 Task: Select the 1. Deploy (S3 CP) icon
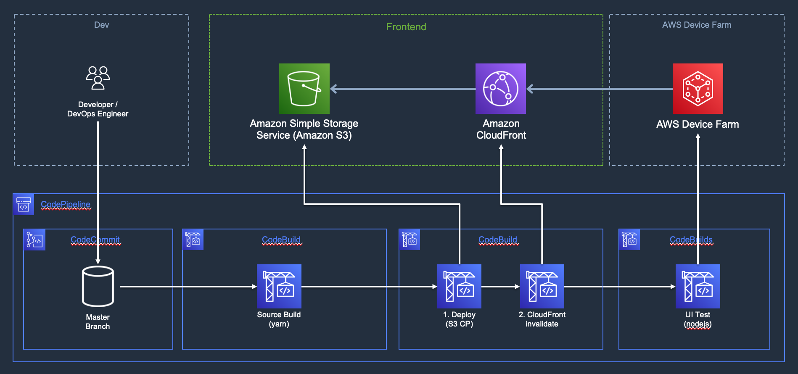(x=459, y=286)
